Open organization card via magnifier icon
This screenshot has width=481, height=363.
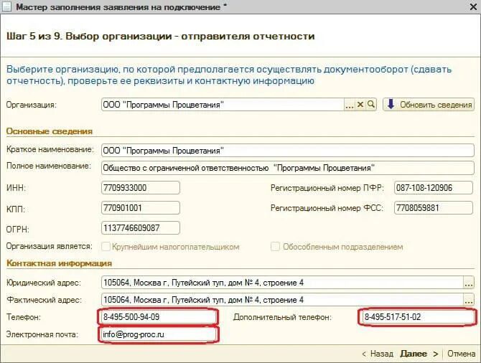[371, 105]
